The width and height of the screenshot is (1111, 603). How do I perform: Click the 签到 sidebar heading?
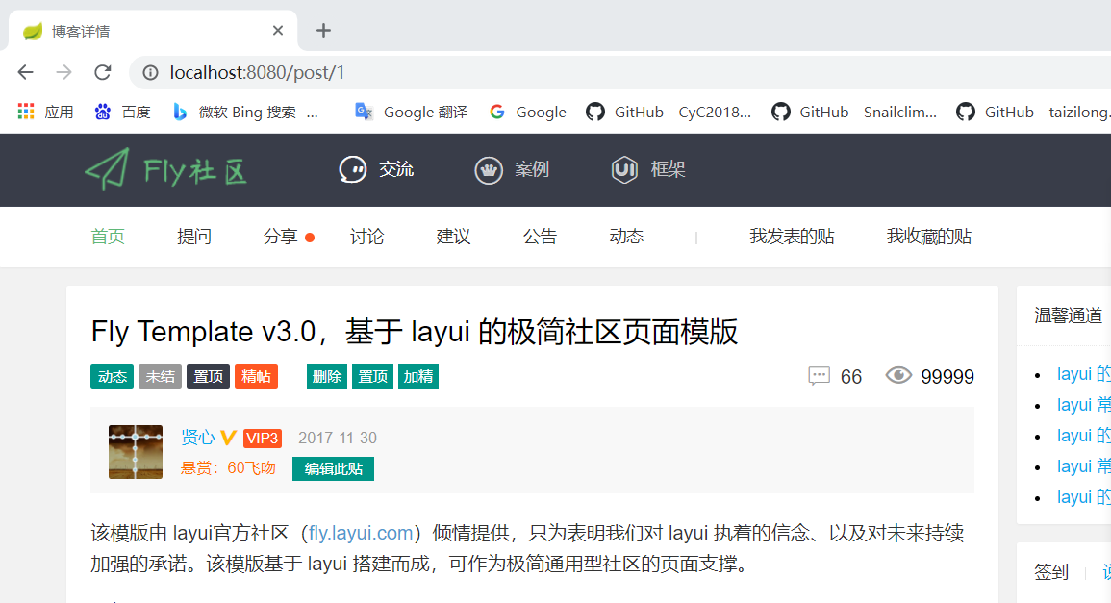point(1051,572)
